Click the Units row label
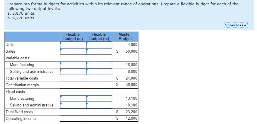 tap(10, 45)
